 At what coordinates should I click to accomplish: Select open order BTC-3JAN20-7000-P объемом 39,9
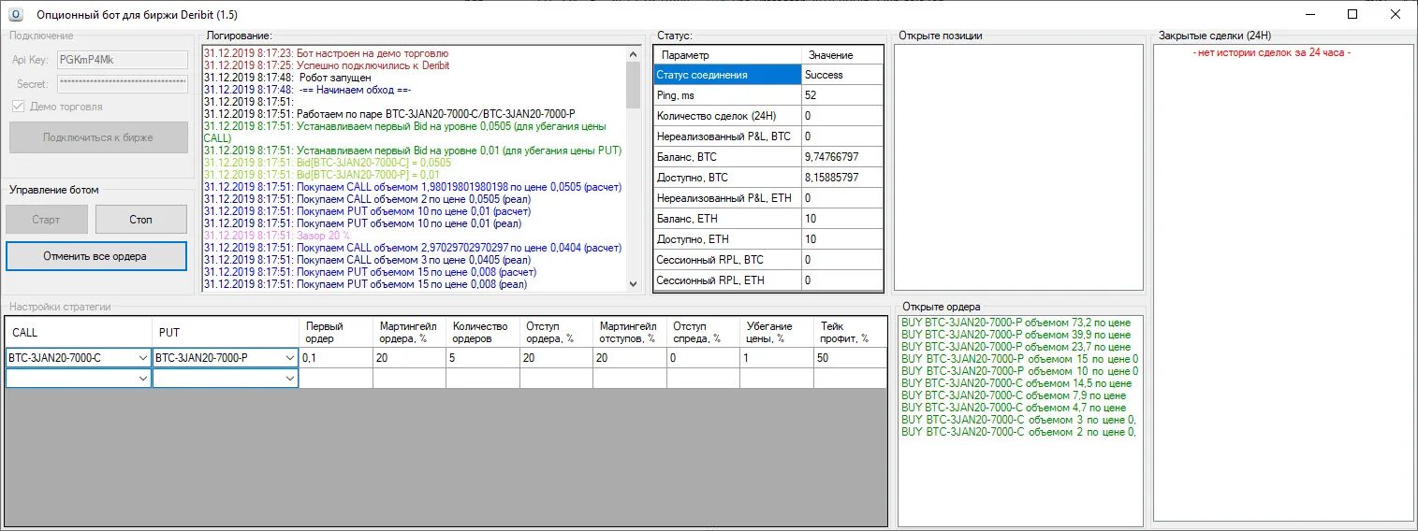[1016, 335]
